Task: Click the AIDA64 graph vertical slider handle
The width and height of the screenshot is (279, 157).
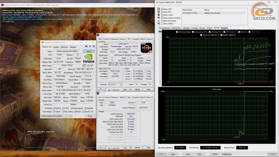Action: [x=160, y=31]
